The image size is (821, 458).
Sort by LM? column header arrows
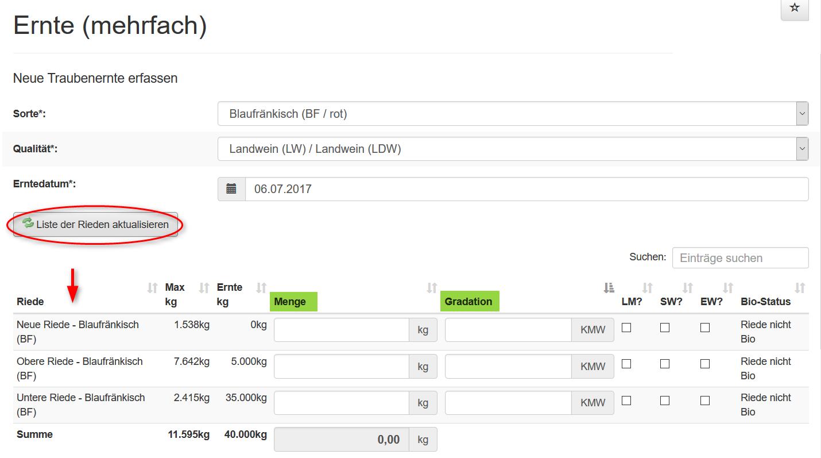pos(648,287)
